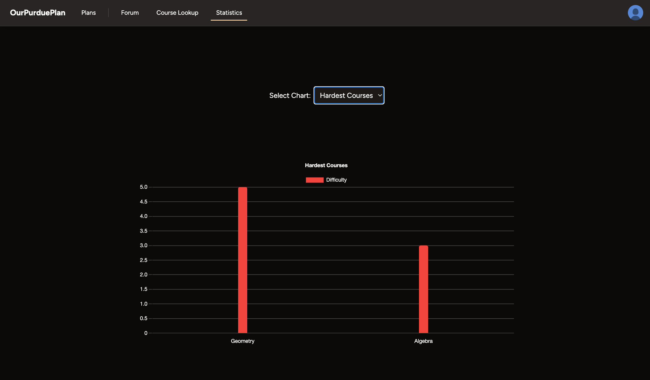Viewport: 650px width, 380px height.
Task: Click the 3.0 y-axis tick label
Action: pos(143,245)
